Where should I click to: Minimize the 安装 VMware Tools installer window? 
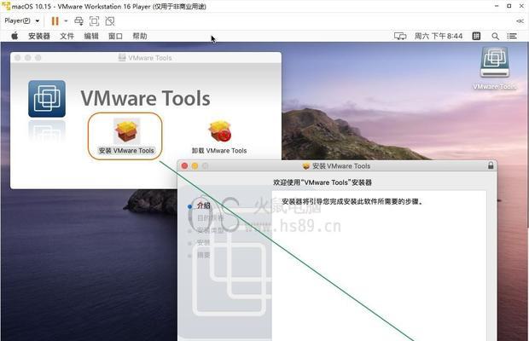coord(195,165)
